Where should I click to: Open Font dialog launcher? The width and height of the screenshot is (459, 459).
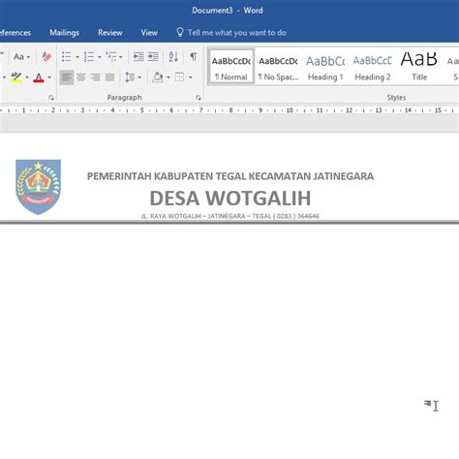(51, 98)
